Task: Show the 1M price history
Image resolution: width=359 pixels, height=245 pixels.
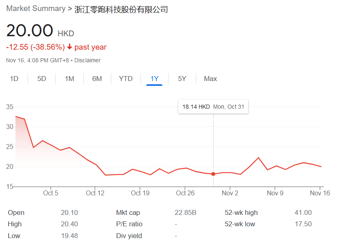Action: (x=69, y=79)
